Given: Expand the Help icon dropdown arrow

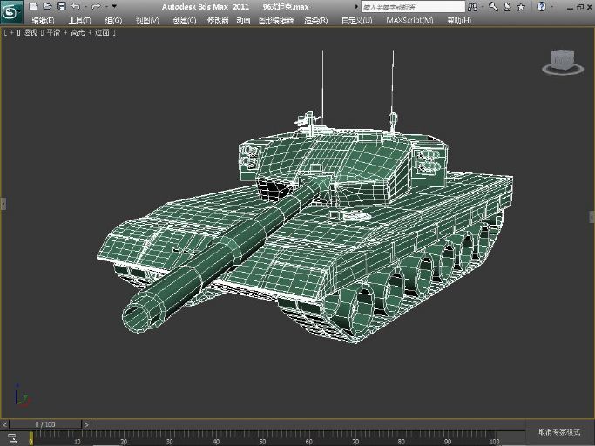Looking at the screenshot, I should [x=551, y=7].
